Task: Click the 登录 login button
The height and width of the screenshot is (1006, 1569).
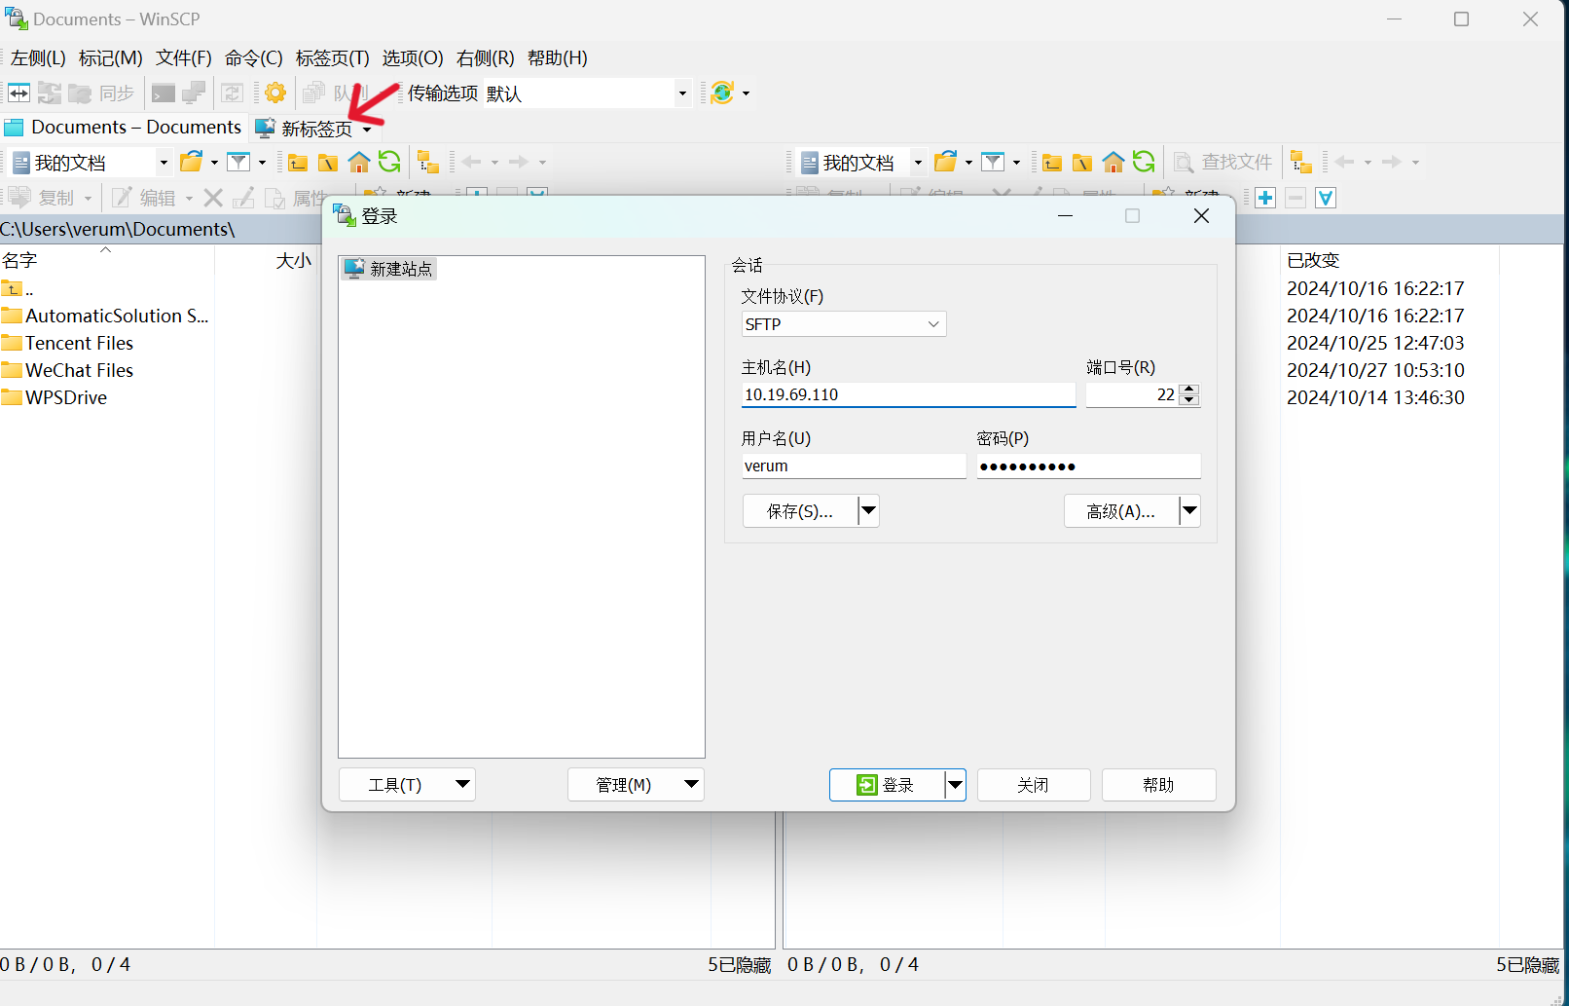Action: [x=887, y=785]
